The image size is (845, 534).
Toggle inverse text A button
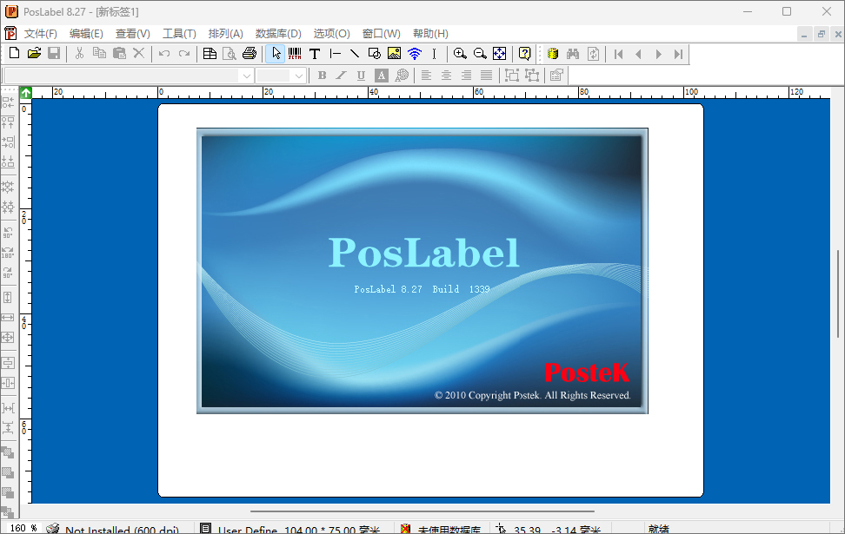click(382, 76)
